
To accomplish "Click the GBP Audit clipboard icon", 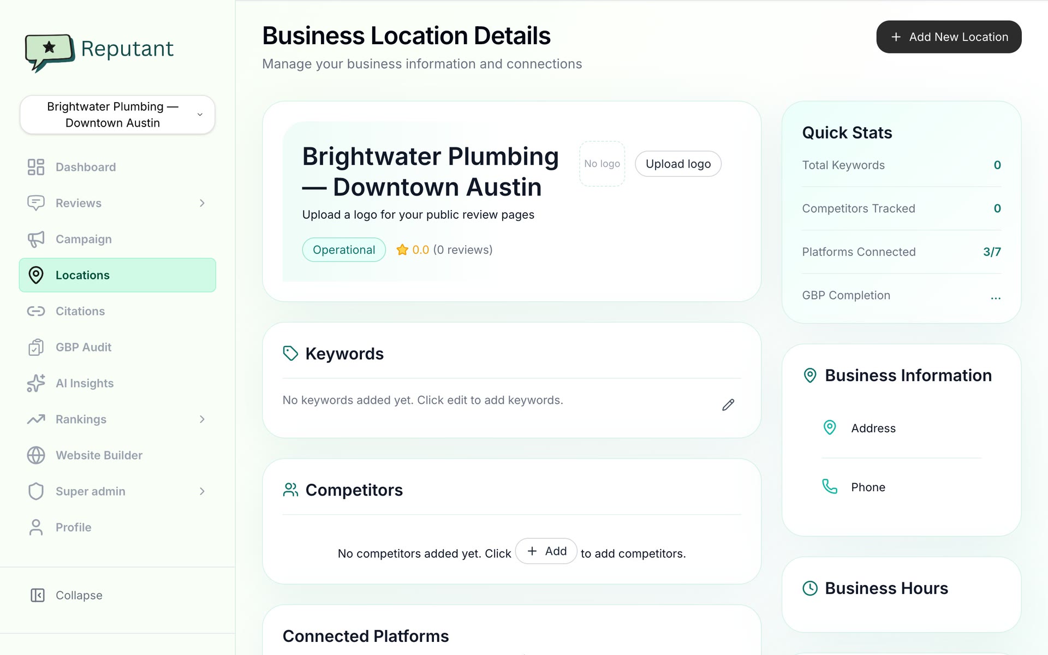I will [x=36, y=347].
